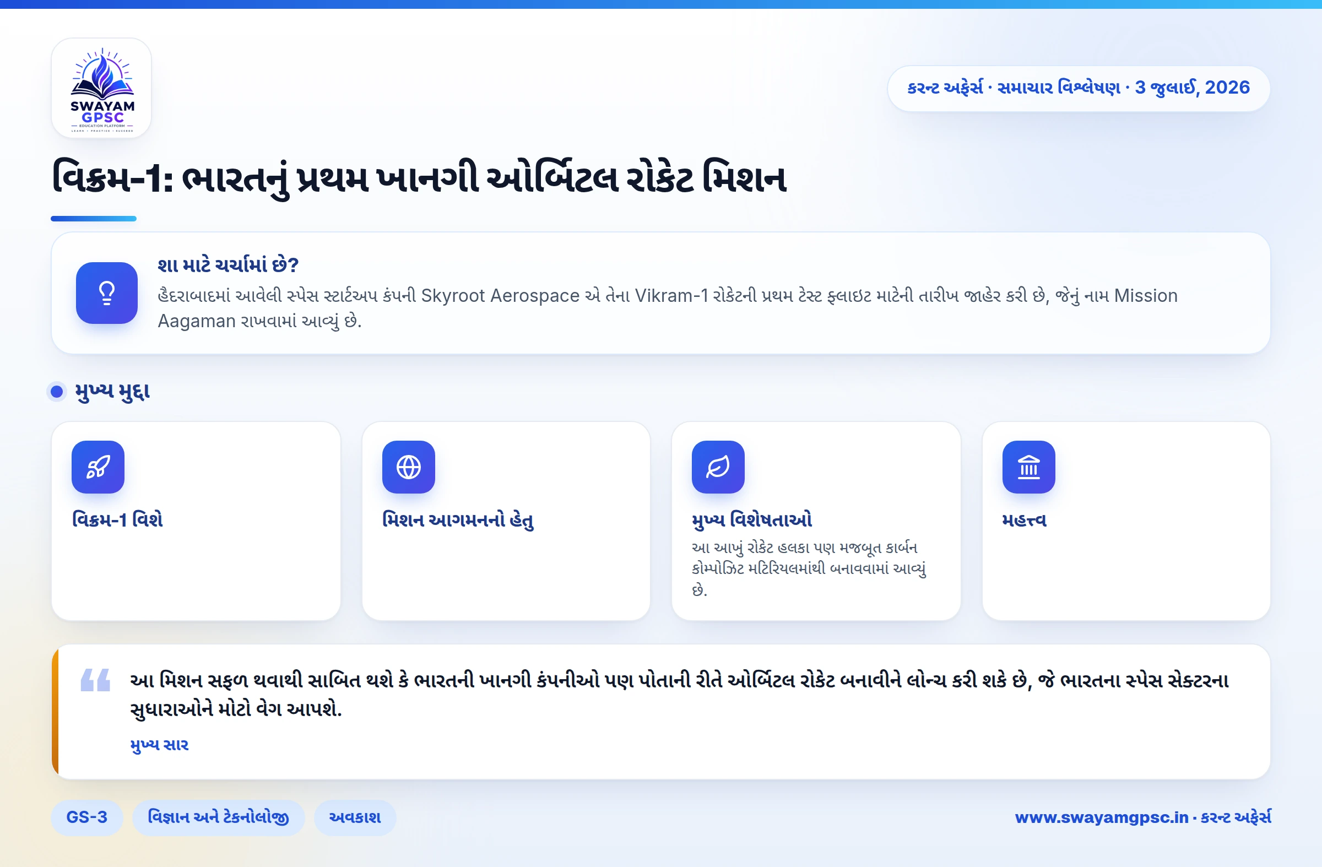Click the globe icon on મિશન આગમનનો હેતુ card

coord(408,467)
